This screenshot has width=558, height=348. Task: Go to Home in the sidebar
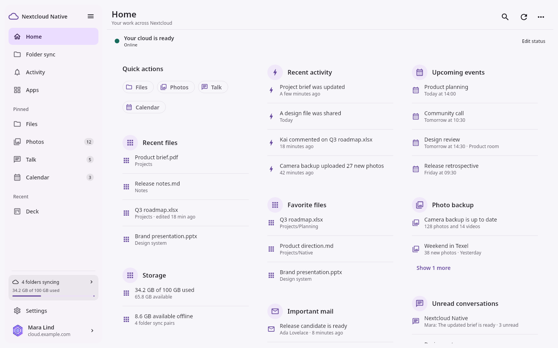click(53, 36)
